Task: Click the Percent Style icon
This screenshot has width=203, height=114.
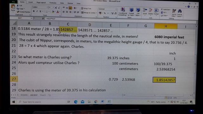Action: pos(105,13)
